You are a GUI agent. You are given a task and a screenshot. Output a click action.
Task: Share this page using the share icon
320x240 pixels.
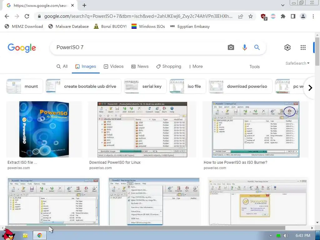tap(241, 16)
